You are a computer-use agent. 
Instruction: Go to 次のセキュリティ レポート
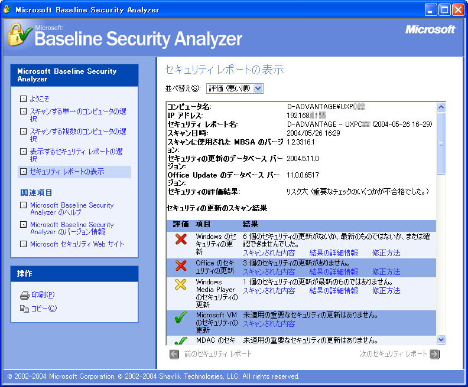click(393, 354)
